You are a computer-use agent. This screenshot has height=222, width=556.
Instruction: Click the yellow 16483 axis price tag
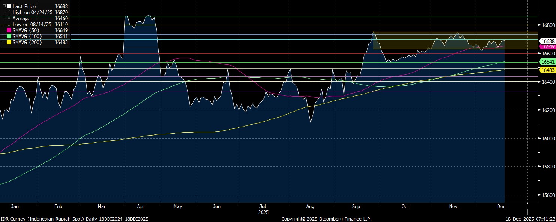tap(547, 70)
